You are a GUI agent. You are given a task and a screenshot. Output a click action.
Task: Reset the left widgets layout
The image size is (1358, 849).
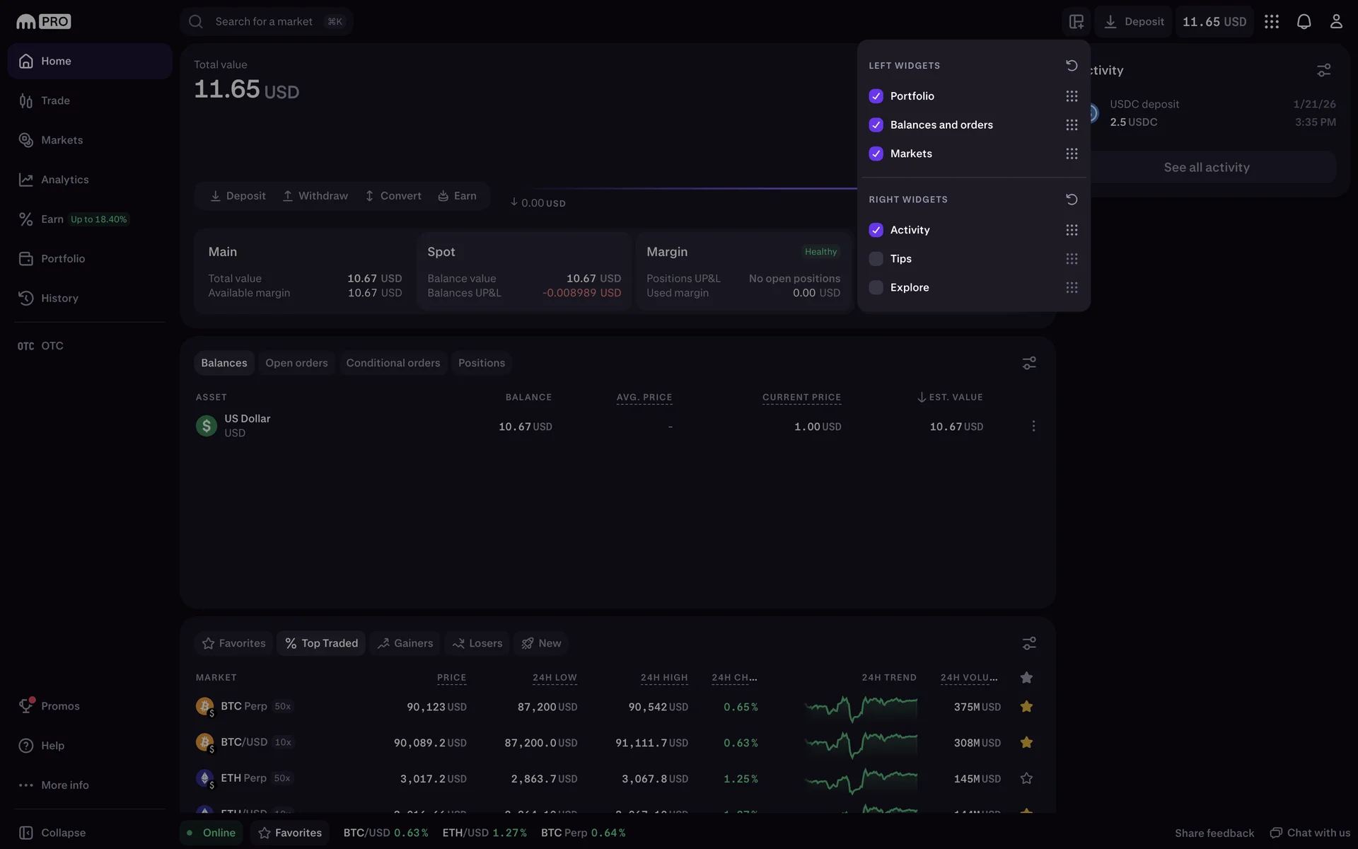click(x=1072, y=66)
